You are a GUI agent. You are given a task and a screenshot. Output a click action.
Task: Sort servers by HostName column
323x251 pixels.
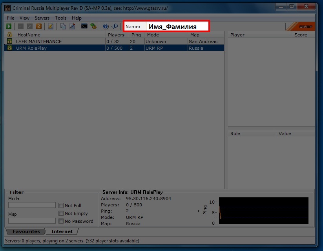coord(60,35)
